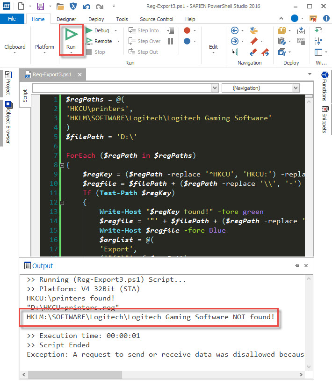Switch to the Designer ribbon tab
This screenshot has width=332, height=381.
pyautogui.click(x=66, y=19)
